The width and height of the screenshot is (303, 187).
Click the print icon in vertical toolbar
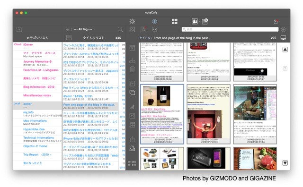132,148
